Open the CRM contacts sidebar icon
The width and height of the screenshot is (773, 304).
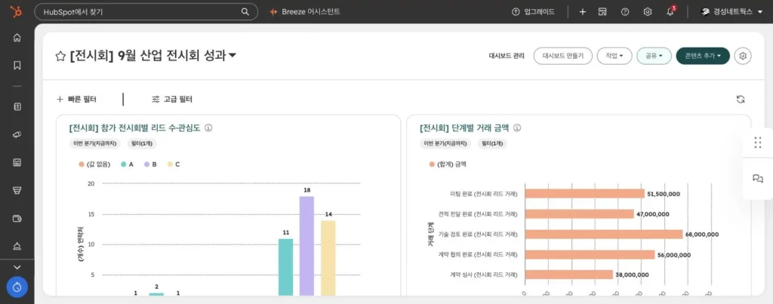pos(17,106)
